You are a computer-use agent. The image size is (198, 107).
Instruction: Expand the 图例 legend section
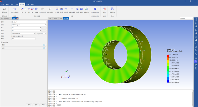point(44,45)
